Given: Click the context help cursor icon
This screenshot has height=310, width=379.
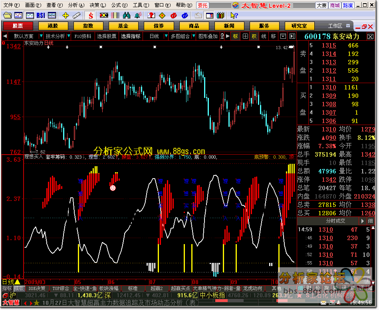Looking at the screenshot, I should [x=234, y=16].
